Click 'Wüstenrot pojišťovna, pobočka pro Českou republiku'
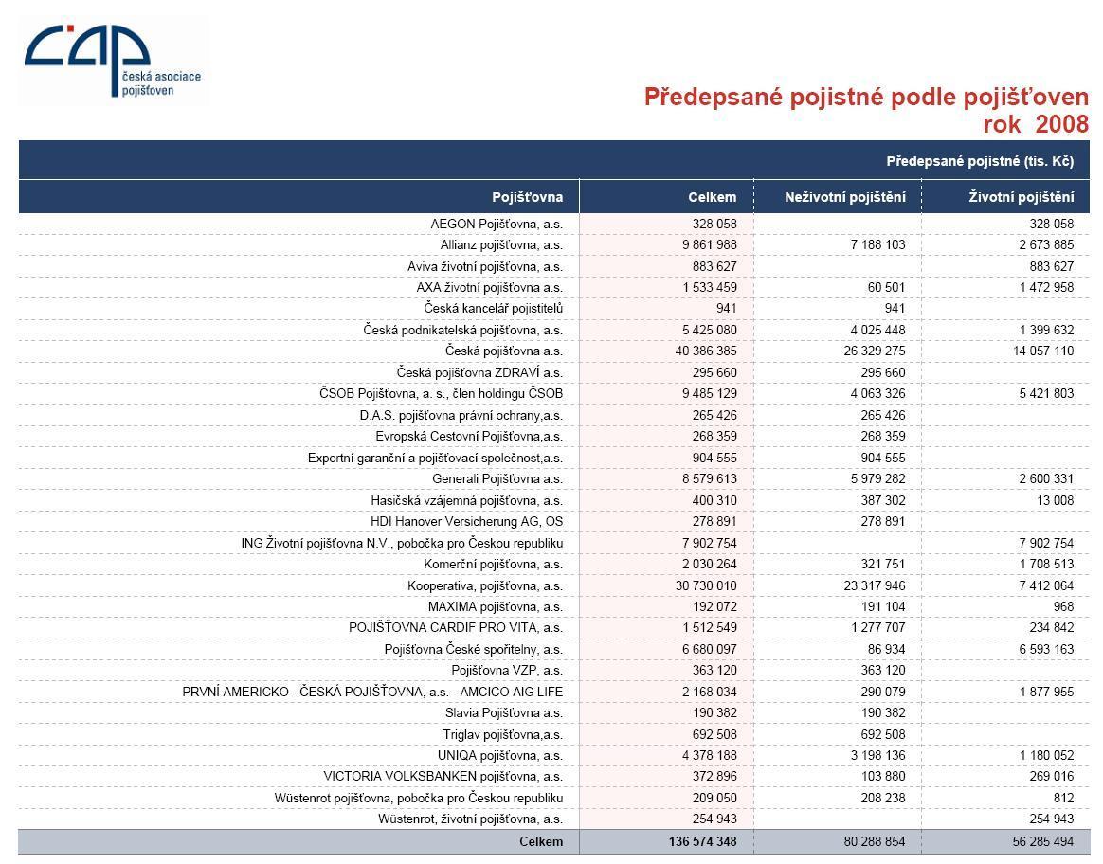This screenshot has width=1103, height=864. (419, 798)
